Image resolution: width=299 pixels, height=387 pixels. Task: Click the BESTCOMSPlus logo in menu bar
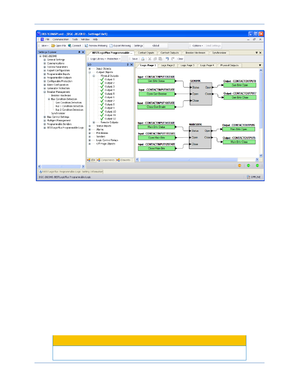click(x=42, y=39)
